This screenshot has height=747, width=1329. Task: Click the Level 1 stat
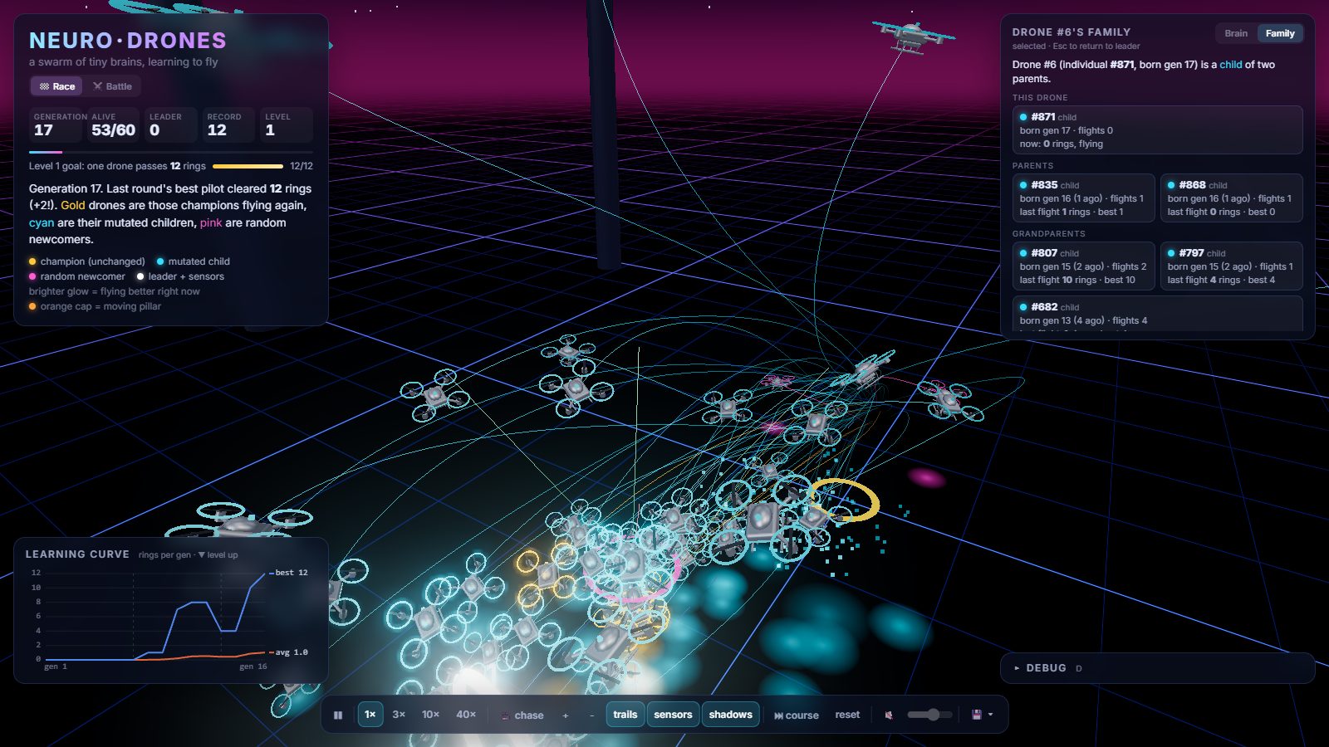click(x=286, y=124)
